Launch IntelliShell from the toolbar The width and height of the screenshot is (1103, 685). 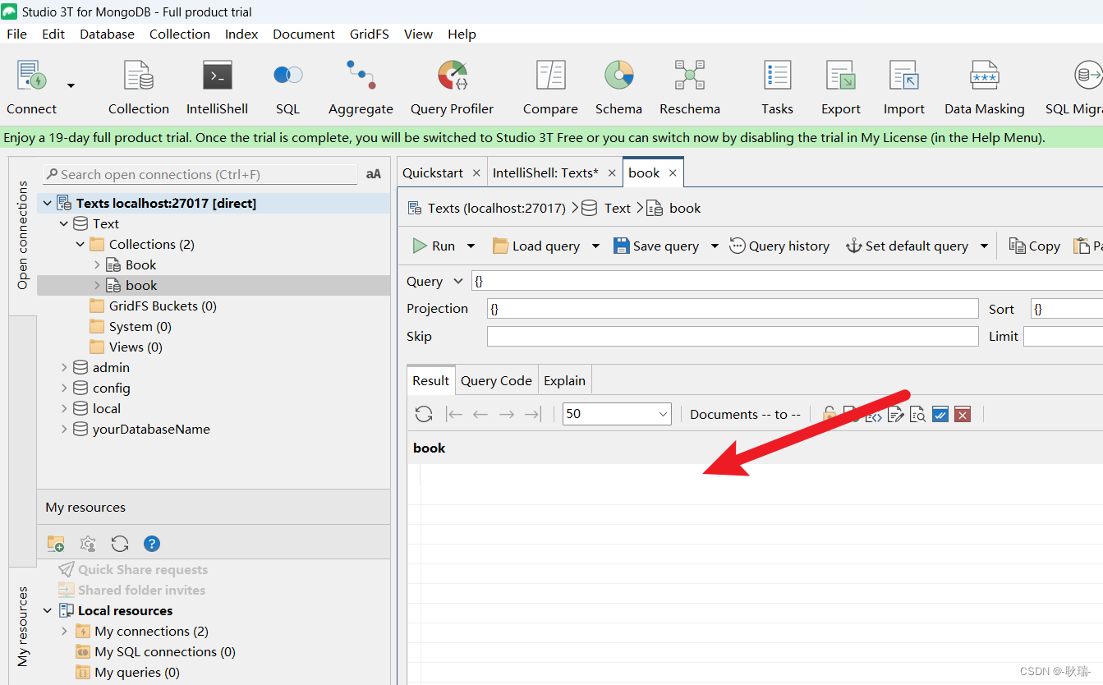[217, 76]
